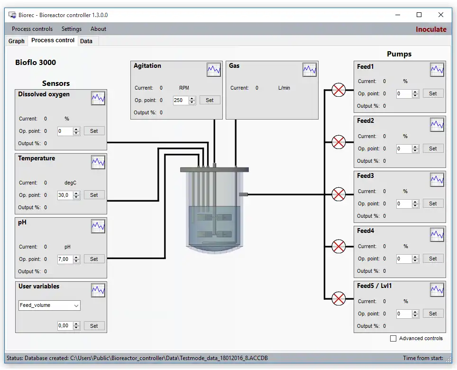The width and height of the screenshot is (457, 370).
Task: Click the Feed4 pump valve symbol
Action: click(338, 246)
